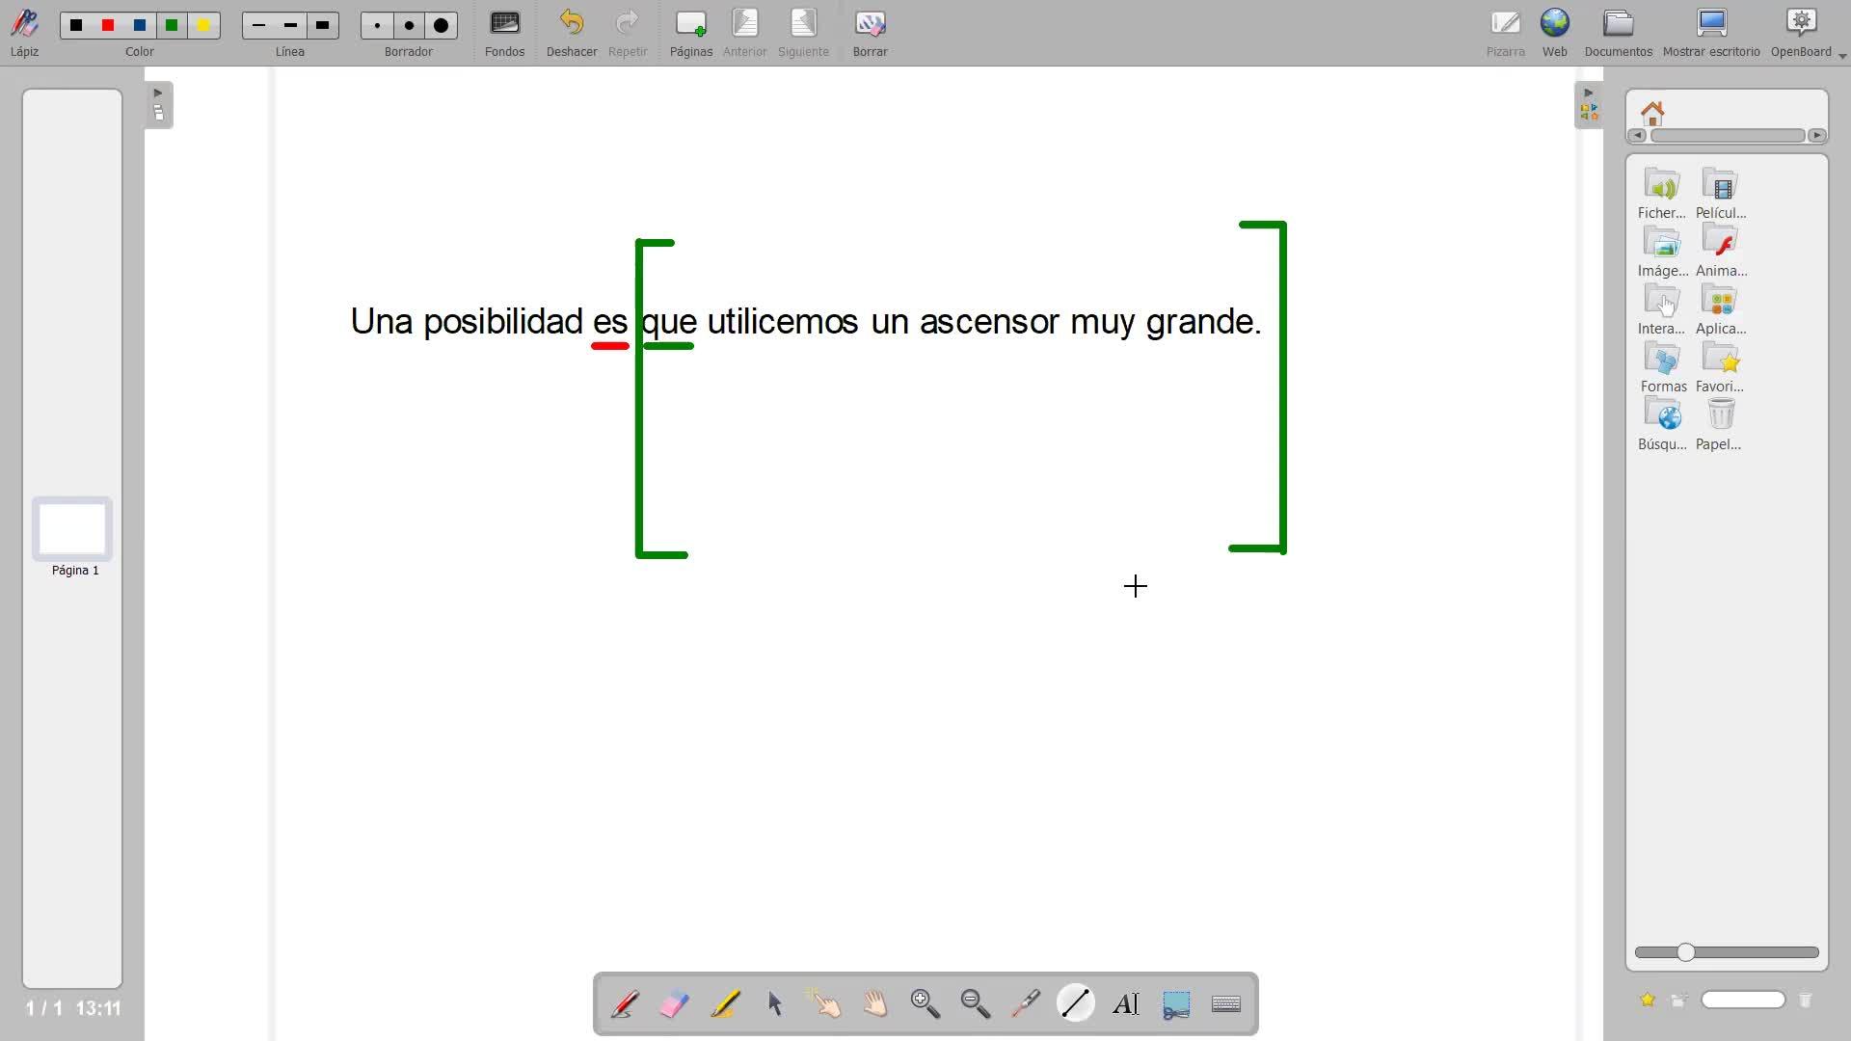Screen dimensions: 1851x1041
Task: Choose the arrow selector tool
Action: [x=775, y=1004]
